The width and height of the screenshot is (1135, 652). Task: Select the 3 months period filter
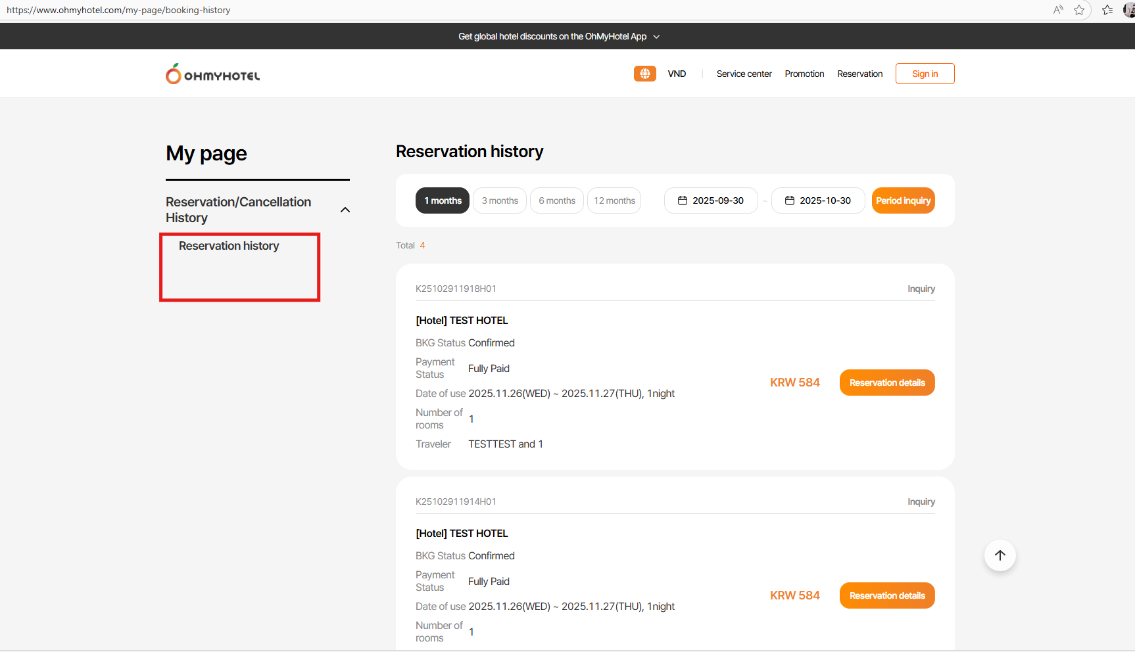500,200
